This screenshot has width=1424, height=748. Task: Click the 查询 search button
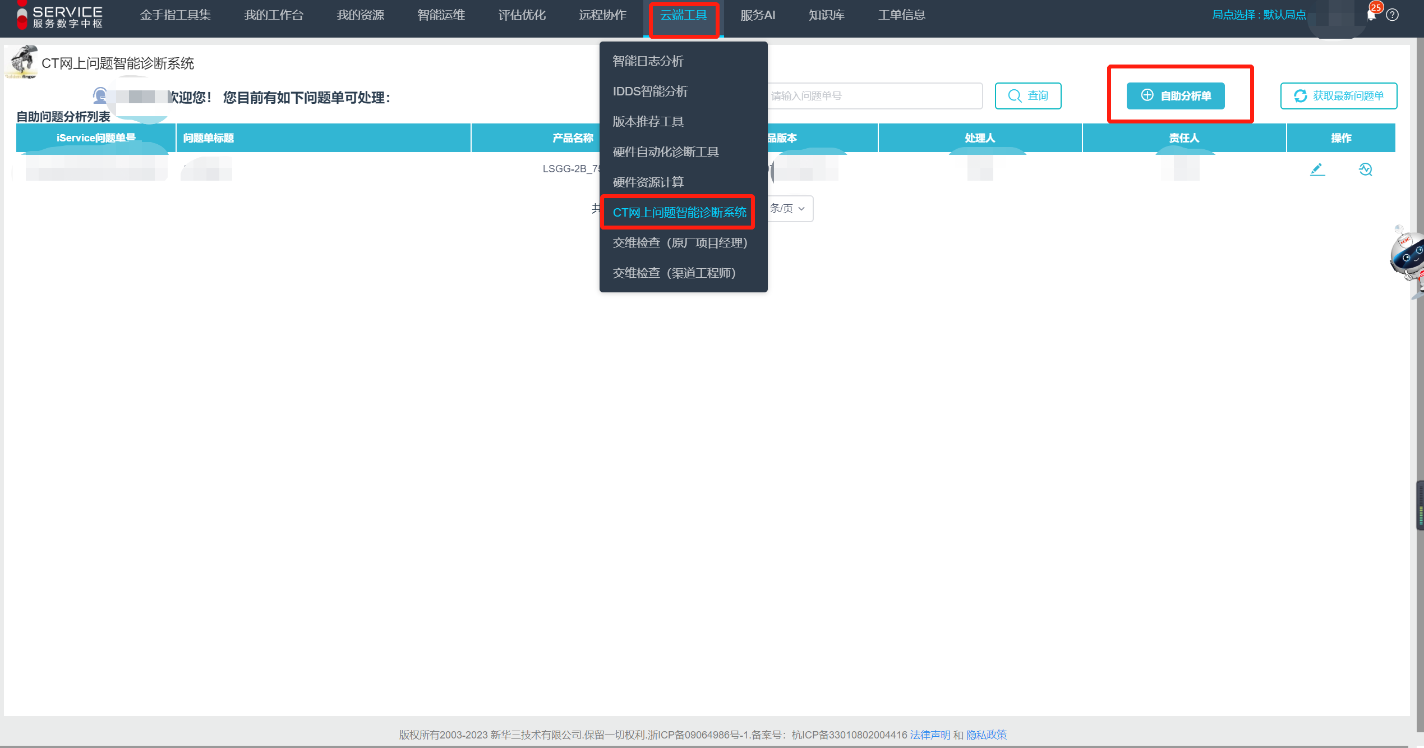point(1028,96)
